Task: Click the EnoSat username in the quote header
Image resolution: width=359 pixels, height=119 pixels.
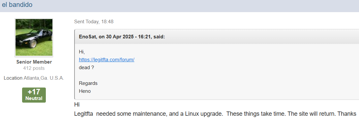Action: coord(87,37)
